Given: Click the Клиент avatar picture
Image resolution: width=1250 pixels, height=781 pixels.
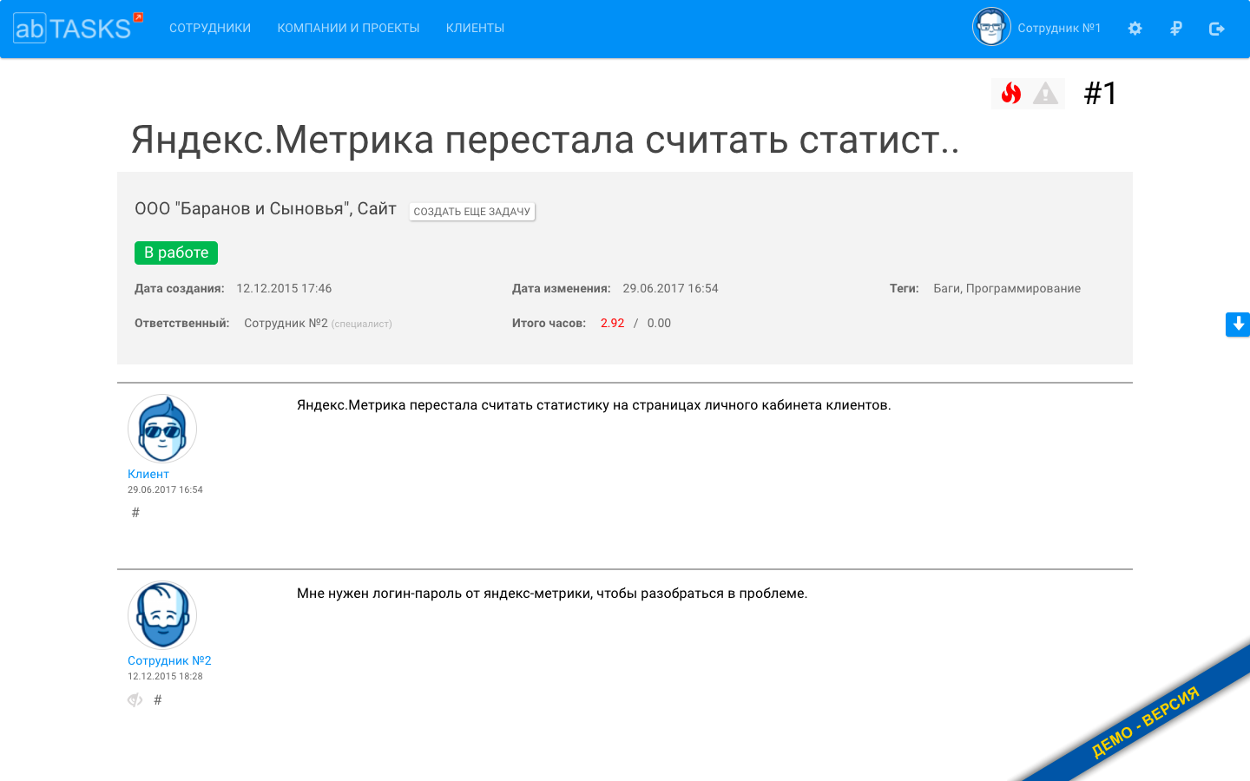Looking at the screenshot, I should [162, 428].
